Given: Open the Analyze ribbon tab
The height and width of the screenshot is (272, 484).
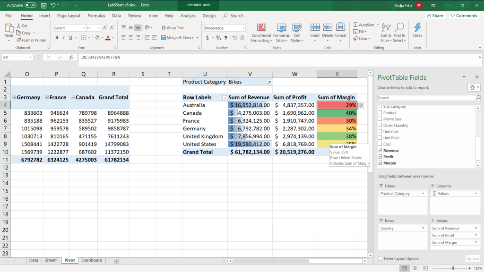Looking at the screenshot, I should (x=188, y=16).
